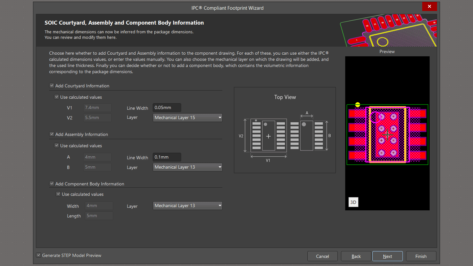Uncheck Add Assembly Information
The image size is (473, 266).
[x=52, y=134]
